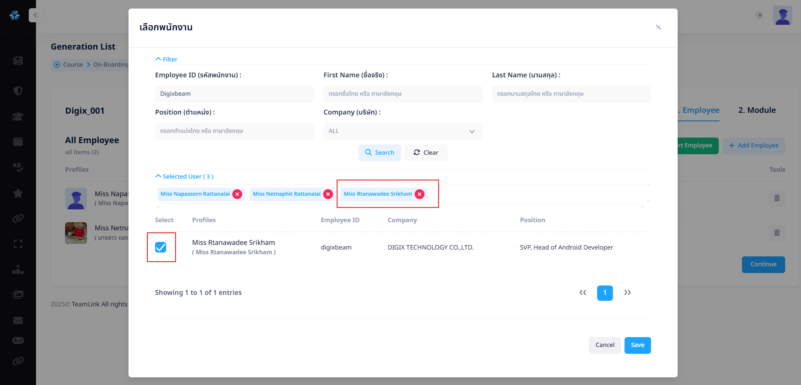
Task: Click the Course breadcrumb link
Action: click(x=73, y=65)
